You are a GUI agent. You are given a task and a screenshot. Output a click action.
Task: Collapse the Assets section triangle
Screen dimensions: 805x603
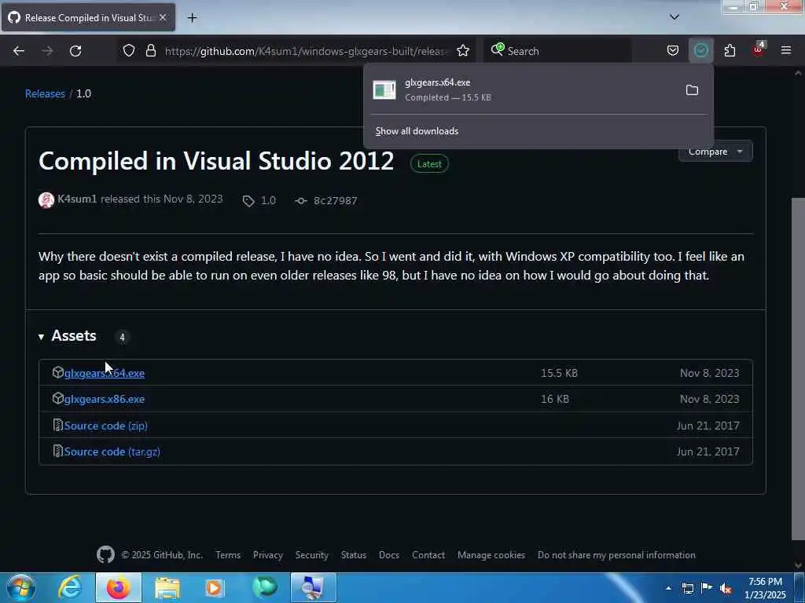[x=41, y=337]
